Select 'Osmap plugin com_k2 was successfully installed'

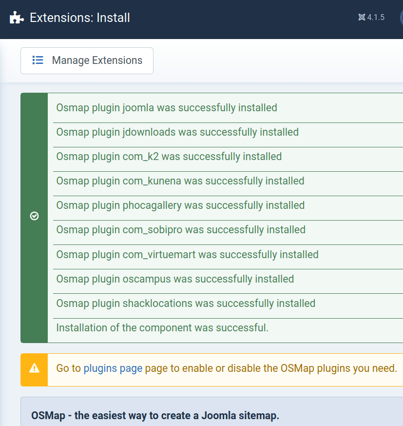click(169, 157)
